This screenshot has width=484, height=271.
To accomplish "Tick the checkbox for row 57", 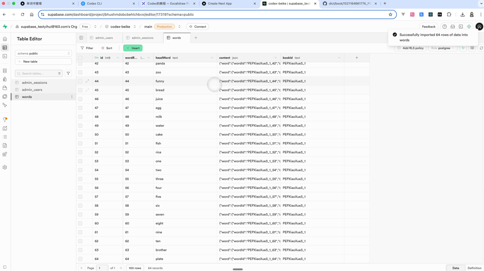I will [x=80, y=197].
